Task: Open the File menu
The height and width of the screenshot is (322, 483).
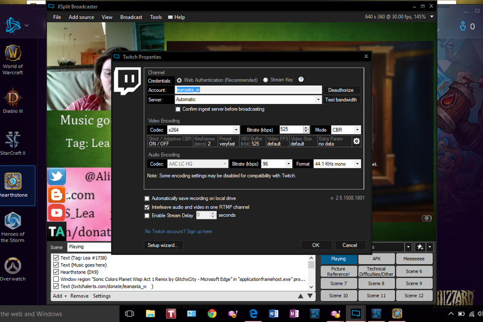Action: pyautogui.click(x=57, y=18)
